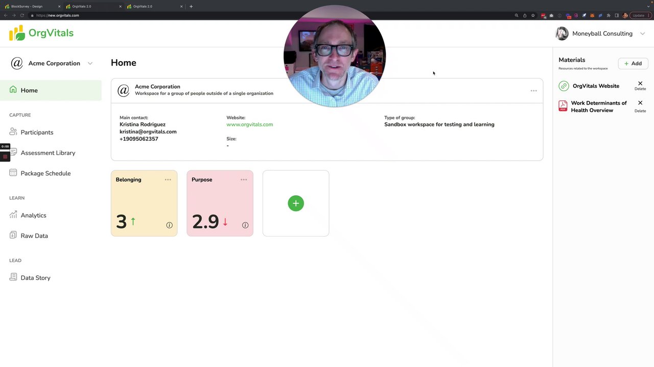This screenshot has height=367, width=654.
Task: Delete the Work Determinants of Health material
Action: point(640,107)
